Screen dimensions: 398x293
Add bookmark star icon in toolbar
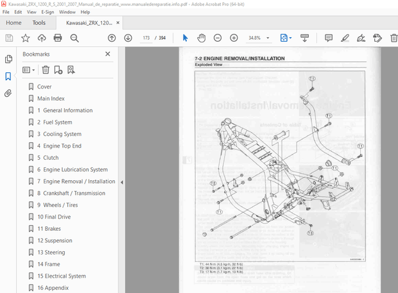(x=26, y=38)
